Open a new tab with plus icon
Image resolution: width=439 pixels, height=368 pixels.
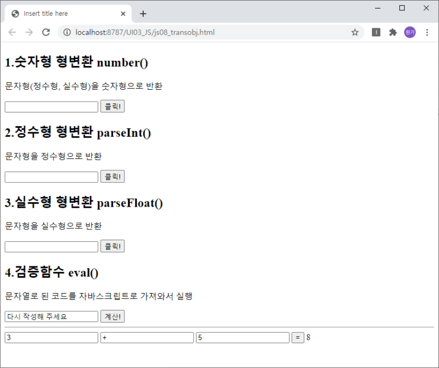coord(143,14)
